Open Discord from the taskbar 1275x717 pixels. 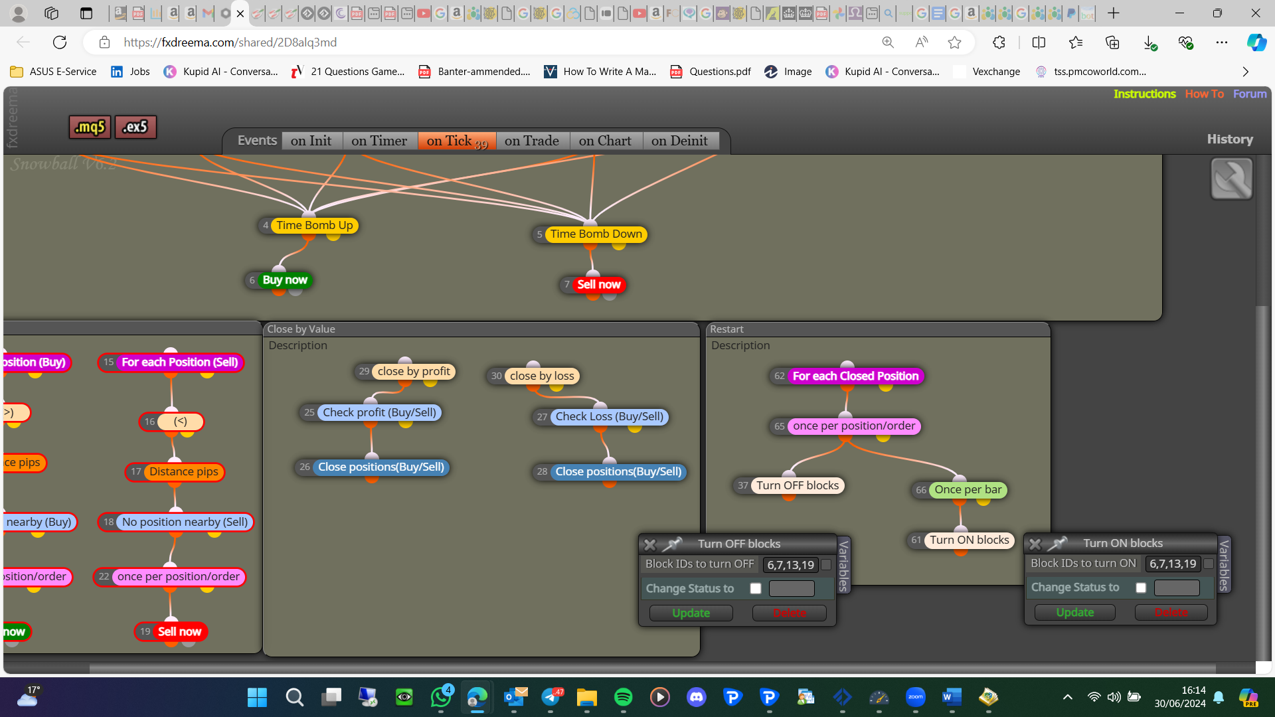point(697,697)
